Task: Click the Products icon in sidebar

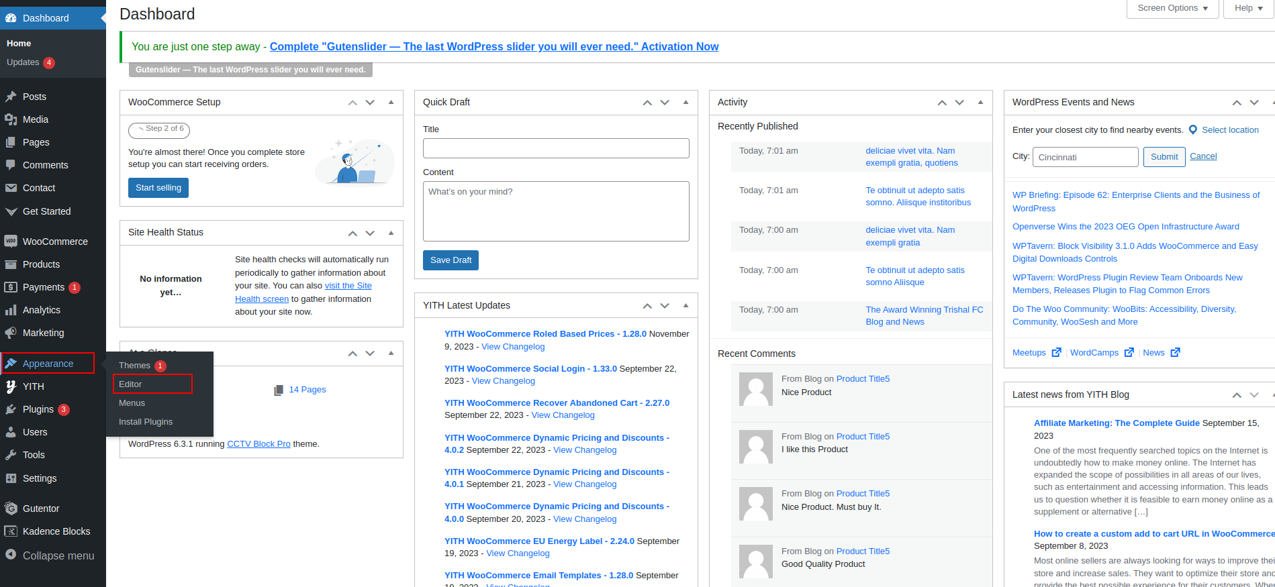Action: point(11,264)
